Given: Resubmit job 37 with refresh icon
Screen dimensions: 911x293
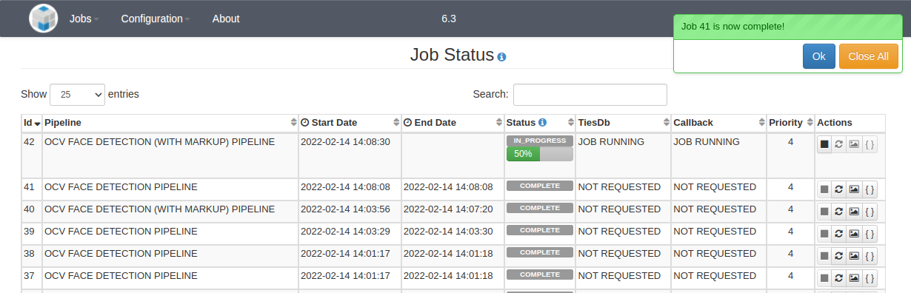Looking at the screenshot, I should click(838, 278).
